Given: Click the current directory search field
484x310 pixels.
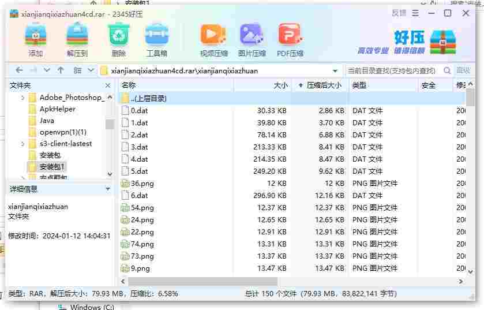Looking at the screenshot, I should pyautogui.click(x=393, y=70).
